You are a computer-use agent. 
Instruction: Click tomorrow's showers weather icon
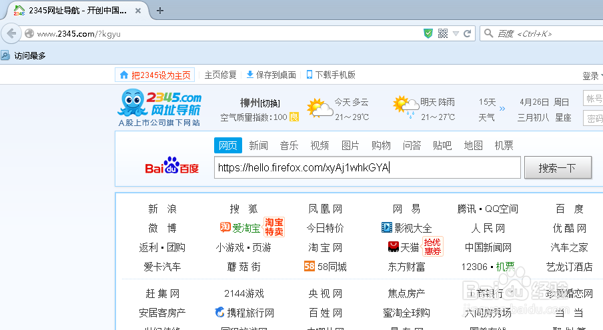tap(406, 107)
